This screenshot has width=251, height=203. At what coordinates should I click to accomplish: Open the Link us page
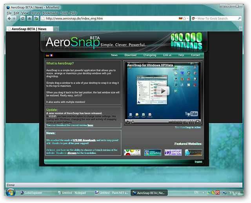tap(167, 55)
